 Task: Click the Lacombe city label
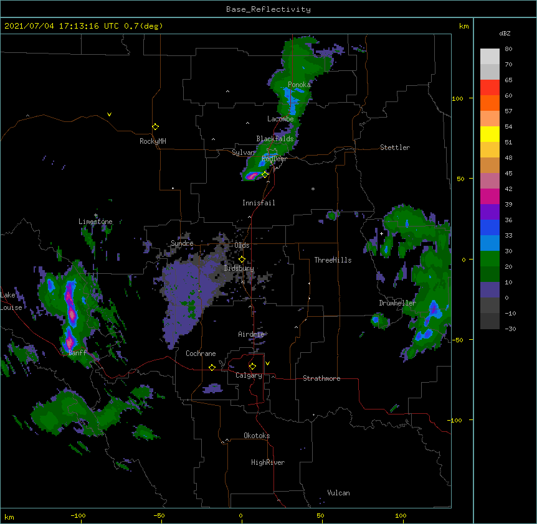pos(280,119)
